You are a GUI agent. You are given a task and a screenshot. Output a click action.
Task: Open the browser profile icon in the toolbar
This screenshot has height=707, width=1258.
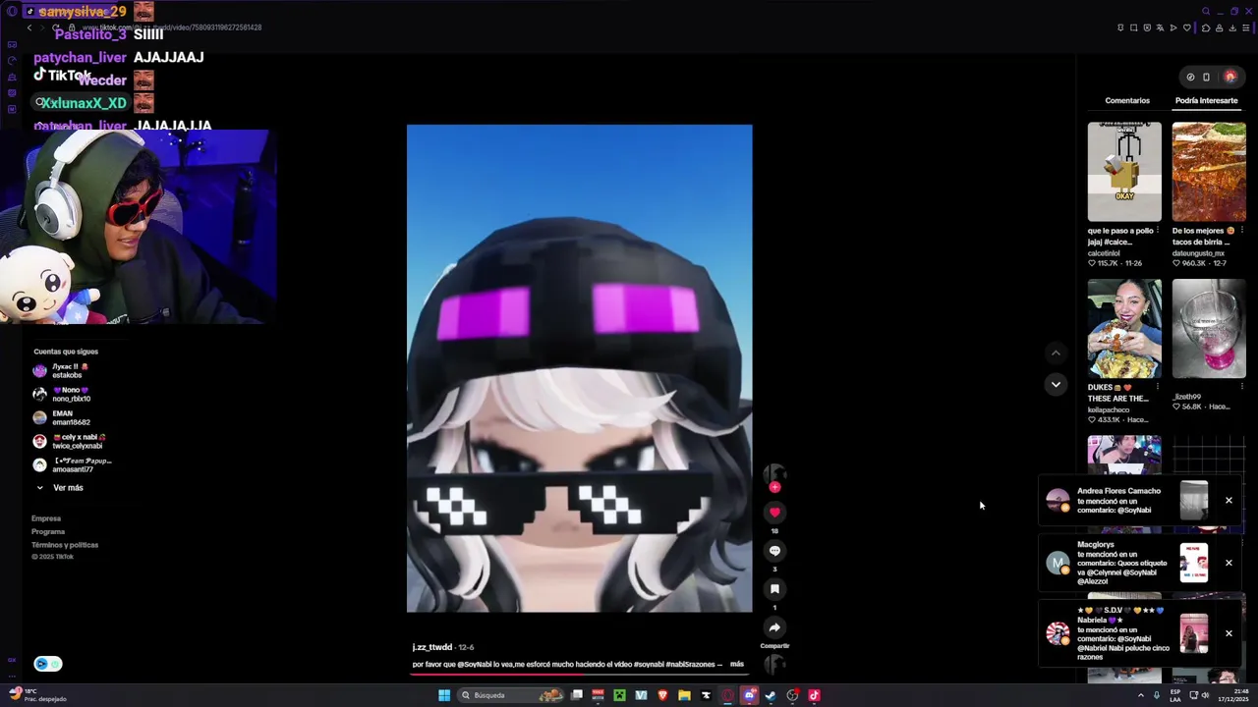1219,27
